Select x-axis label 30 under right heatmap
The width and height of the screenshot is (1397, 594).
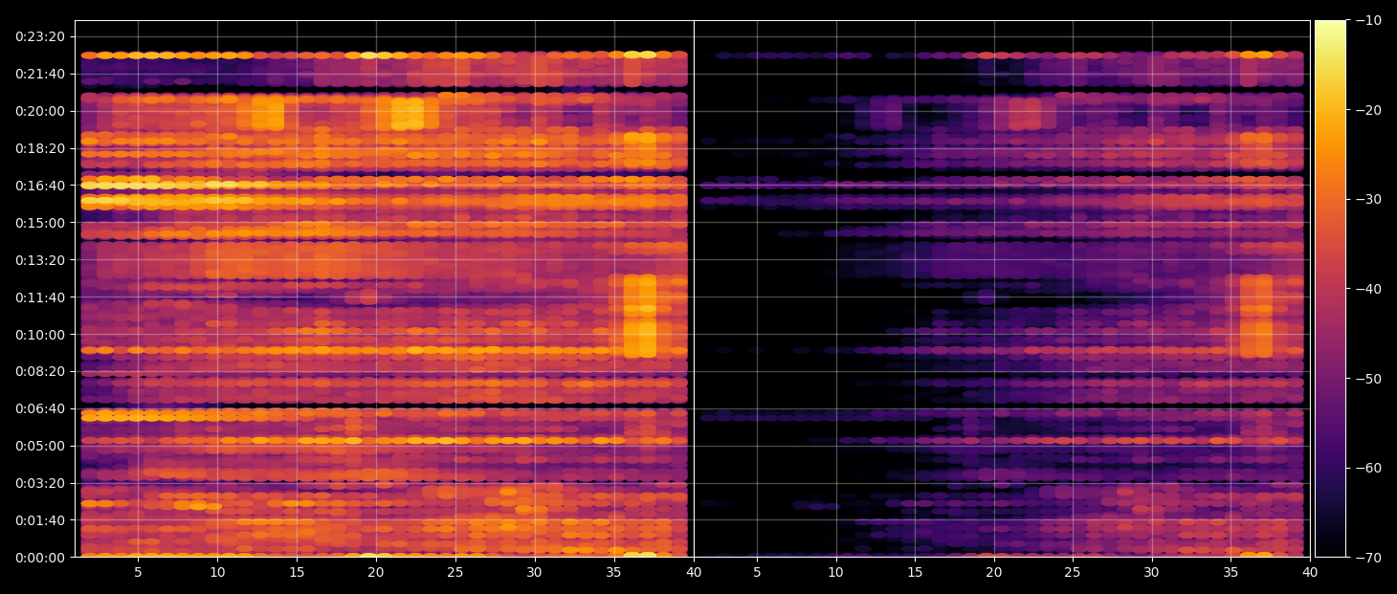(x=1151, y=573)
